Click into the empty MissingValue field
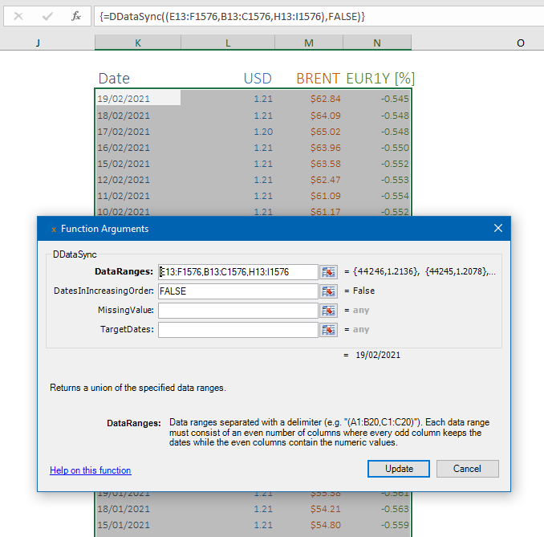Viewport: 544px width, 537px height. (238, 311)
